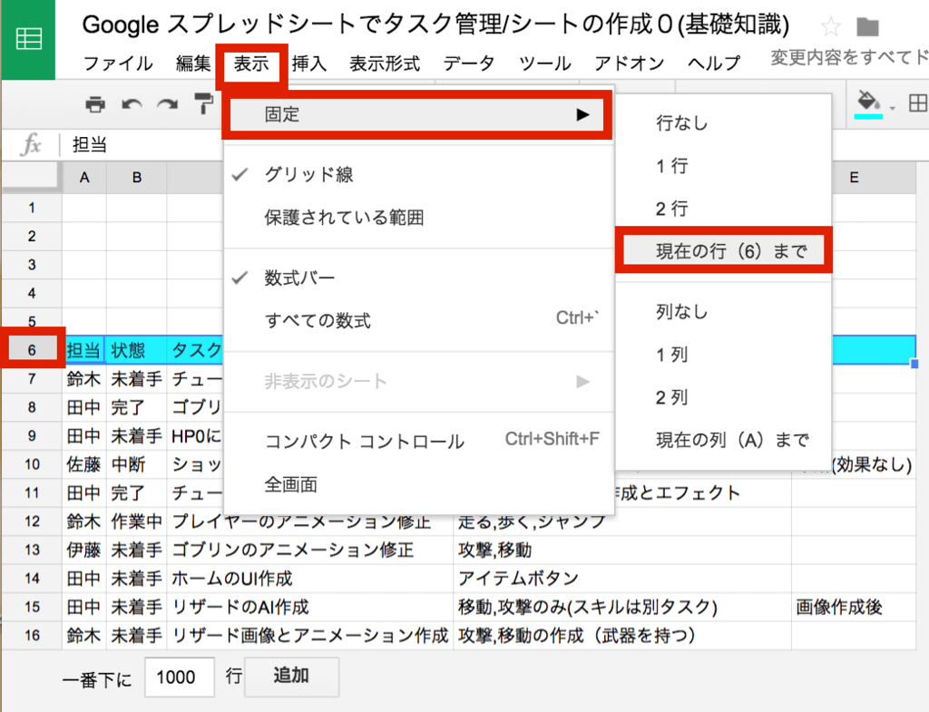This screenshot has height=712, width=929.
Task: Choose 行なし freeze option
Action: tap(723, 123)
